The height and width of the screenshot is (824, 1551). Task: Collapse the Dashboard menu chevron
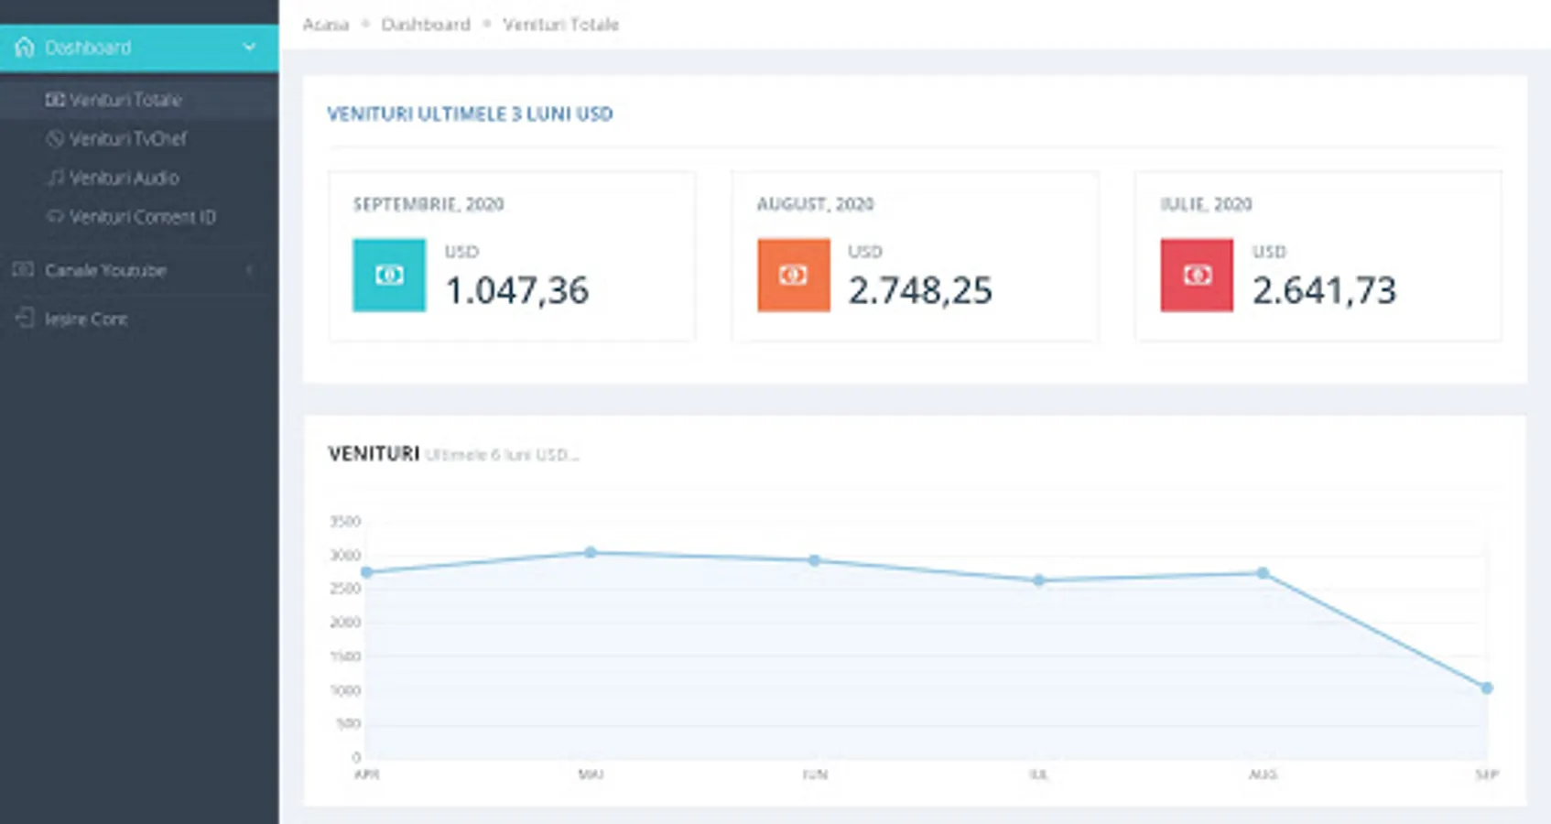pyautogui.click(x=249, y=48)
